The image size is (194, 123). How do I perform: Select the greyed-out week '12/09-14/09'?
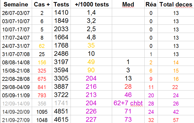click(16, 103)
